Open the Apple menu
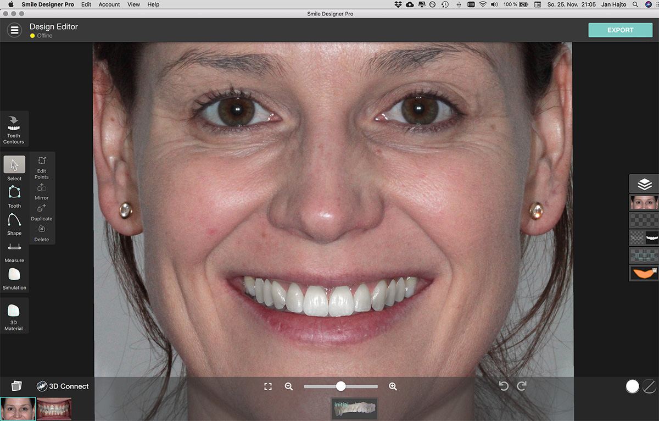Image resolution: width=659 pixels, height=421 pixels. pos(10,4)
